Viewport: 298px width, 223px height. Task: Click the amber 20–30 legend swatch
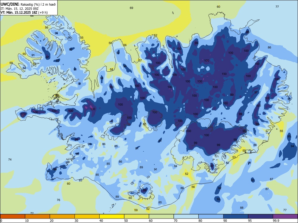point(62,216)
